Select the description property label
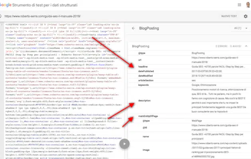 click(x=144, y=101)
